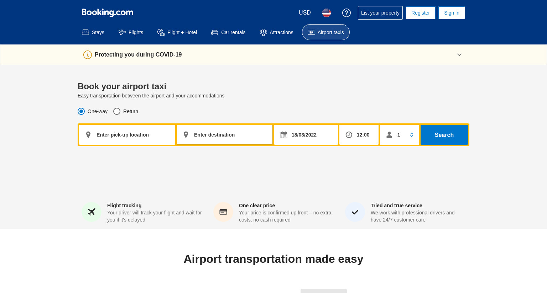Click the Tried and true service title
This screenshot has width=547, height=293.
click(x=396, y=206)
